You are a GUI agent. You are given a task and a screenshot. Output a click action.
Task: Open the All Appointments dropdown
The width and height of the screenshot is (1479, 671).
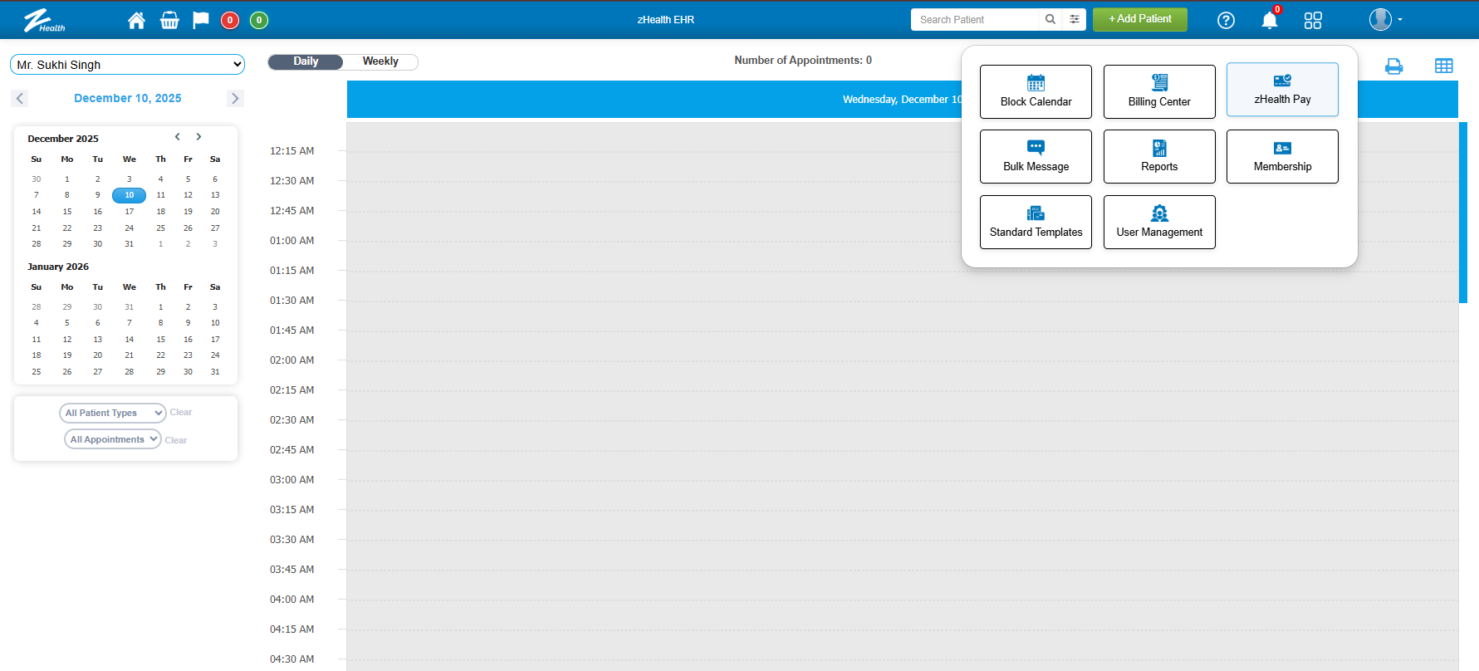[112, 439]
